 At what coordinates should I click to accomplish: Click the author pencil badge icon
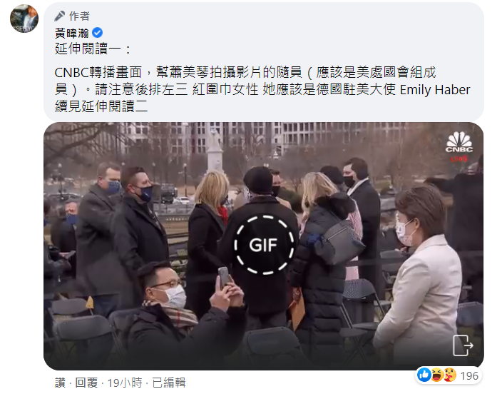(60, 16)
